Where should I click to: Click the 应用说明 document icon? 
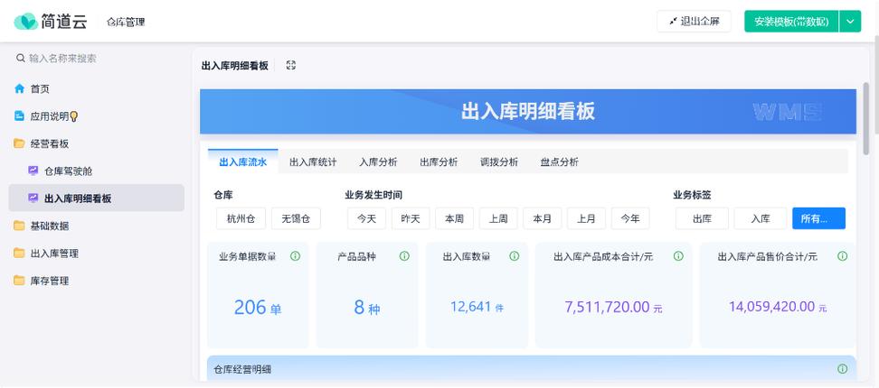[x=20, y=116]
